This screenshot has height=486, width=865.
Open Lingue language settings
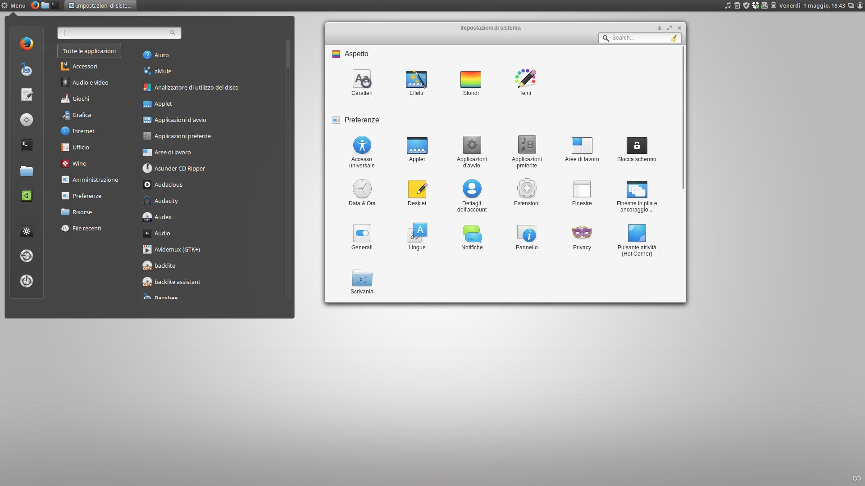(417, 237)
